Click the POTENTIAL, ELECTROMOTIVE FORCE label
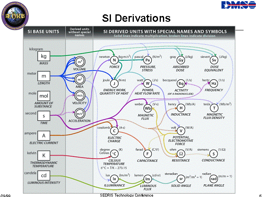 coord(181,140)
